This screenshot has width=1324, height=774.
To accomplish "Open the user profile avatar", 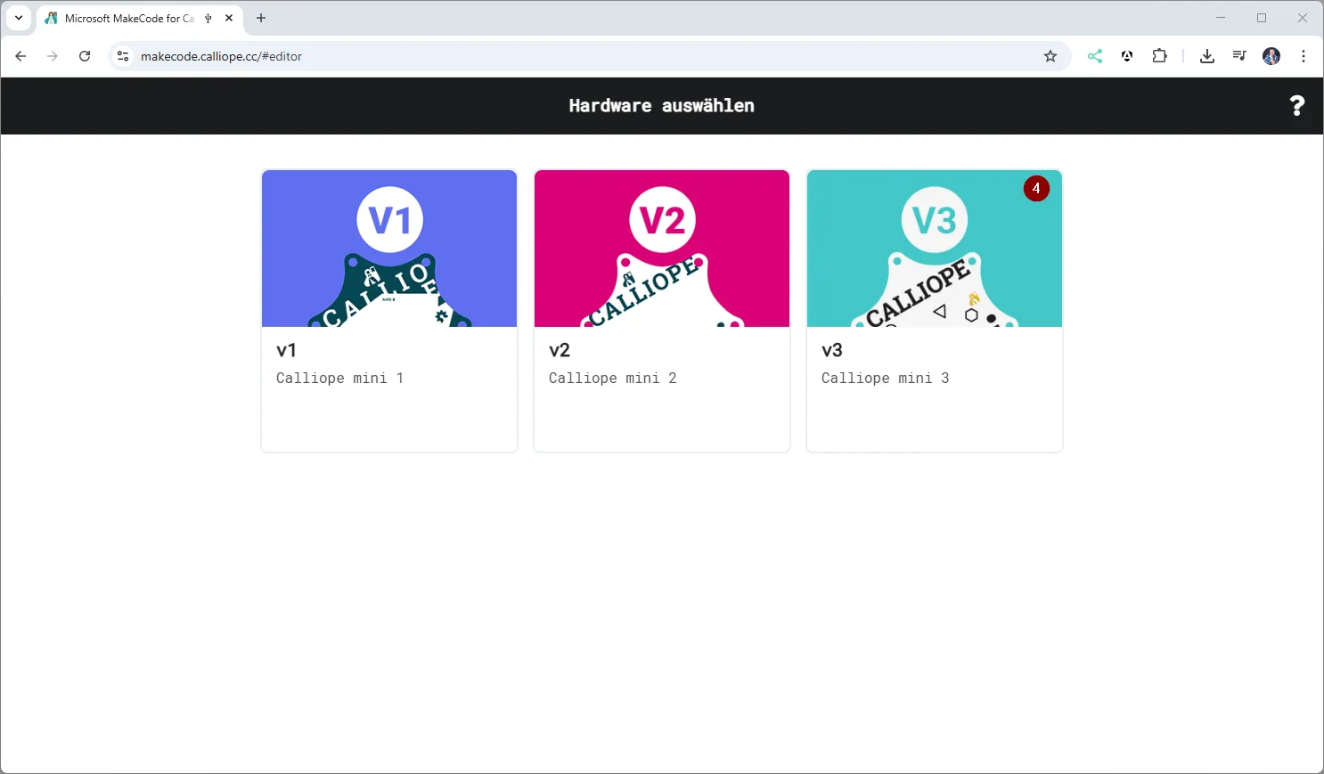I will pos(1271,56).
